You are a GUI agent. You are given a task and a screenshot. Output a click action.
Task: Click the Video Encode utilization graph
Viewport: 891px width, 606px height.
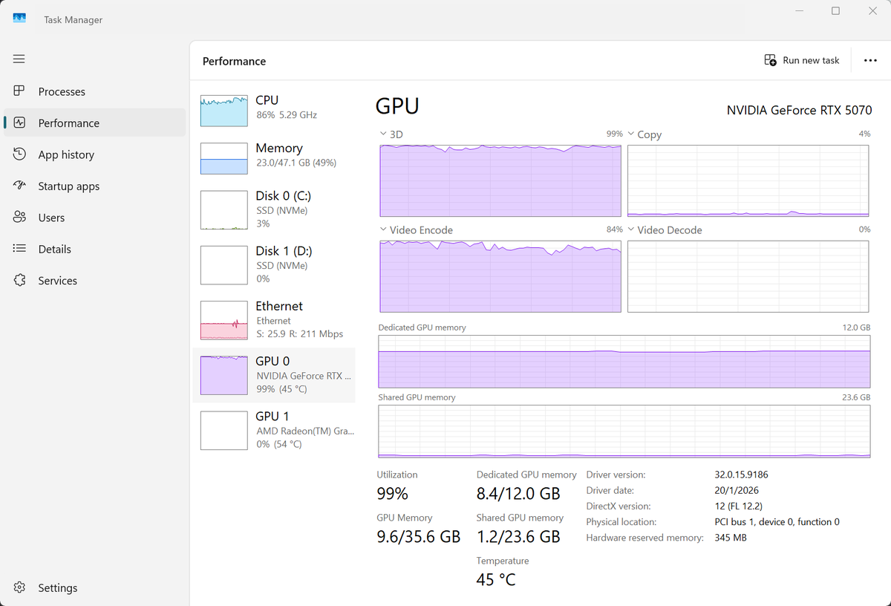pos(500,276)
